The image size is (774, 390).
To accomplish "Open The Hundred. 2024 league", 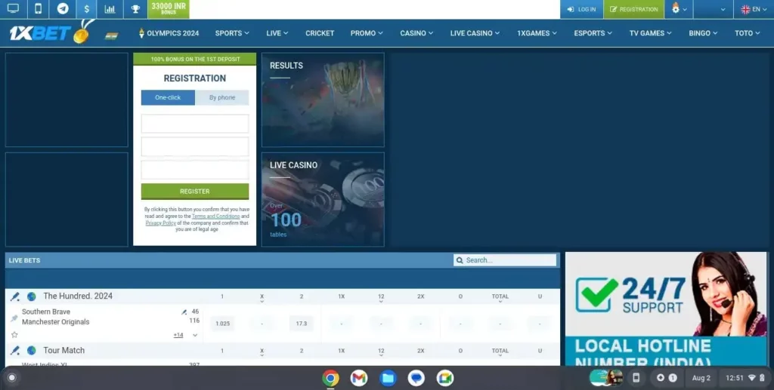I will tap(78, 296).
